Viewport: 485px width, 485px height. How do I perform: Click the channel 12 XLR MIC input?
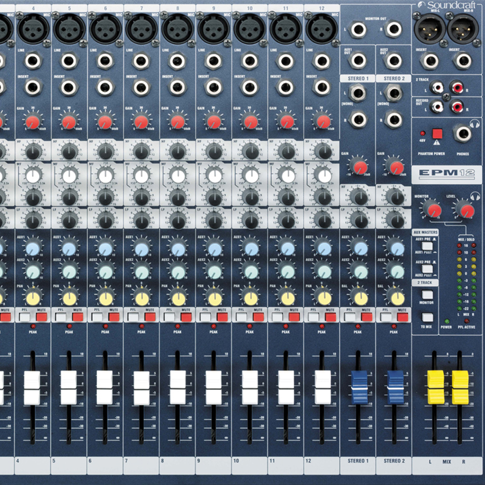click(322, 29)
